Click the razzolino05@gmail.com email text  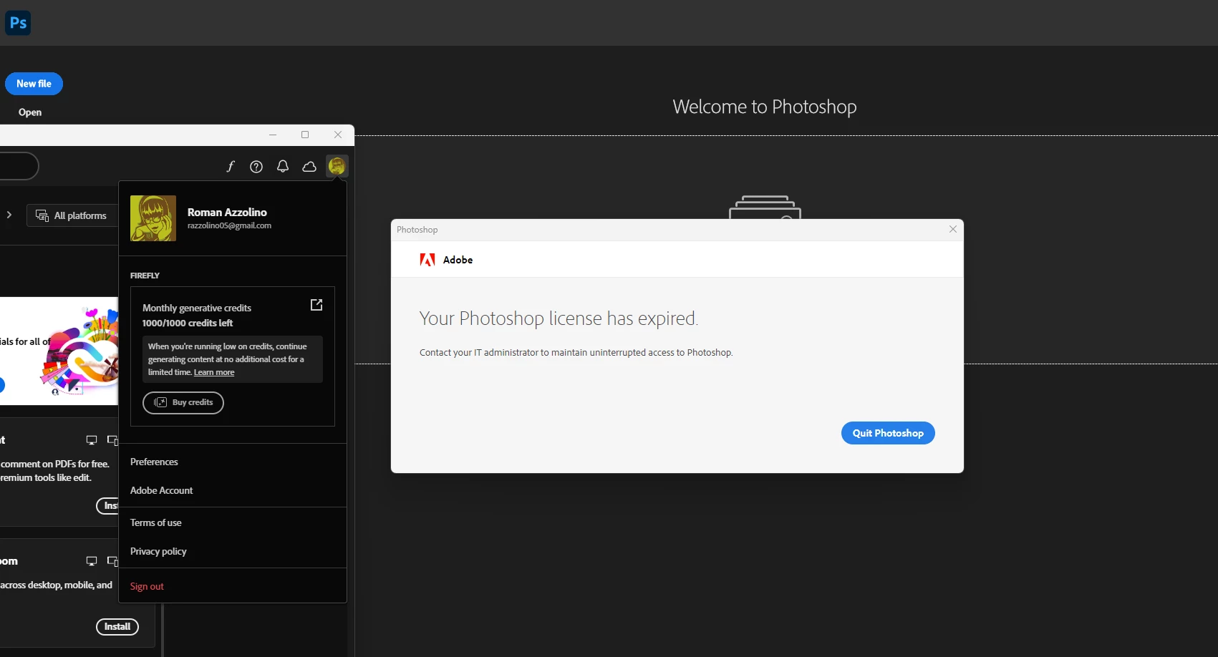click(x=229, y=225)
